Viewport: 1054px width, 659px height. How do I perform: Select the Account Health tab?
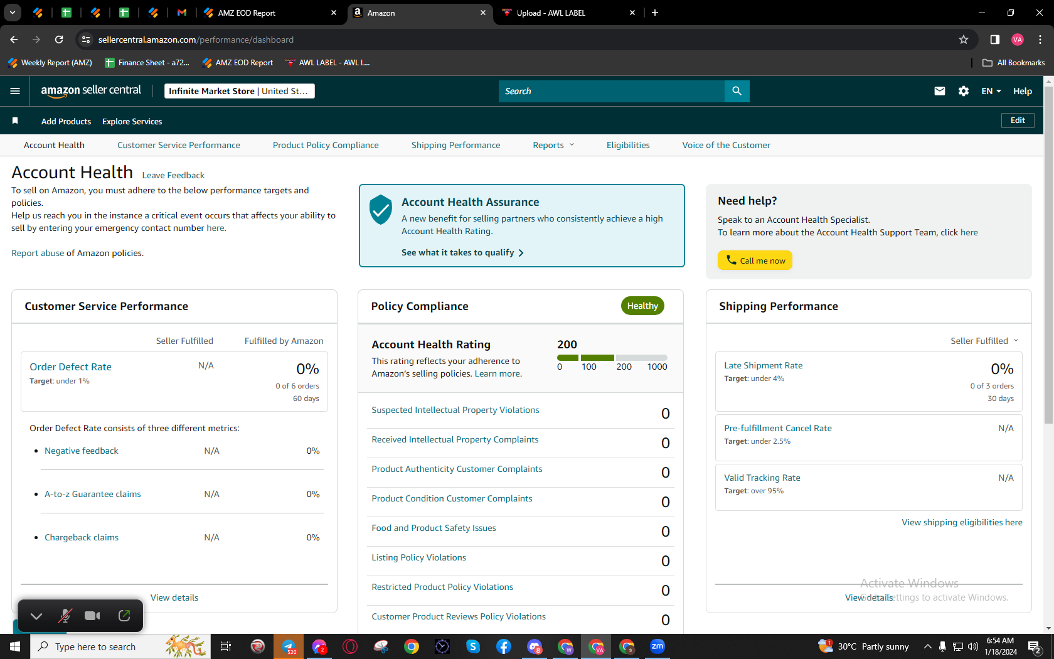pos(54,145)
